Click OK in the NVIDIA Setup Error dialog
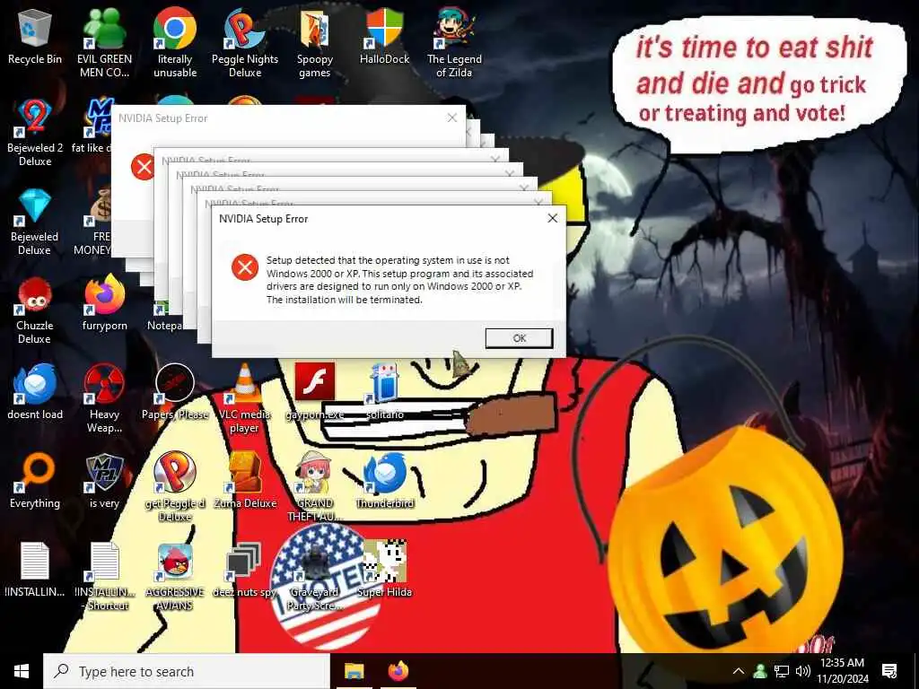Viewport: 919px width, 689px height. point(519,338)
